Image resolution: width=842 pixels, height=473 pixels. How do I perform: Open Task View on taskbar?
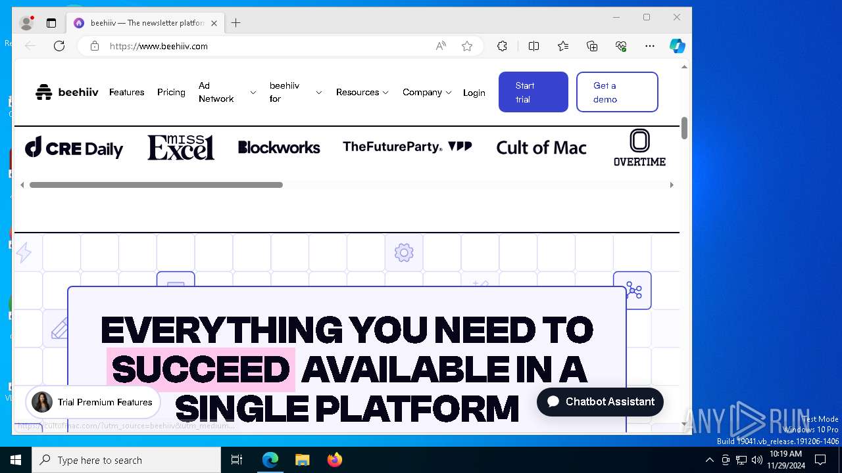tap(237, 460)
